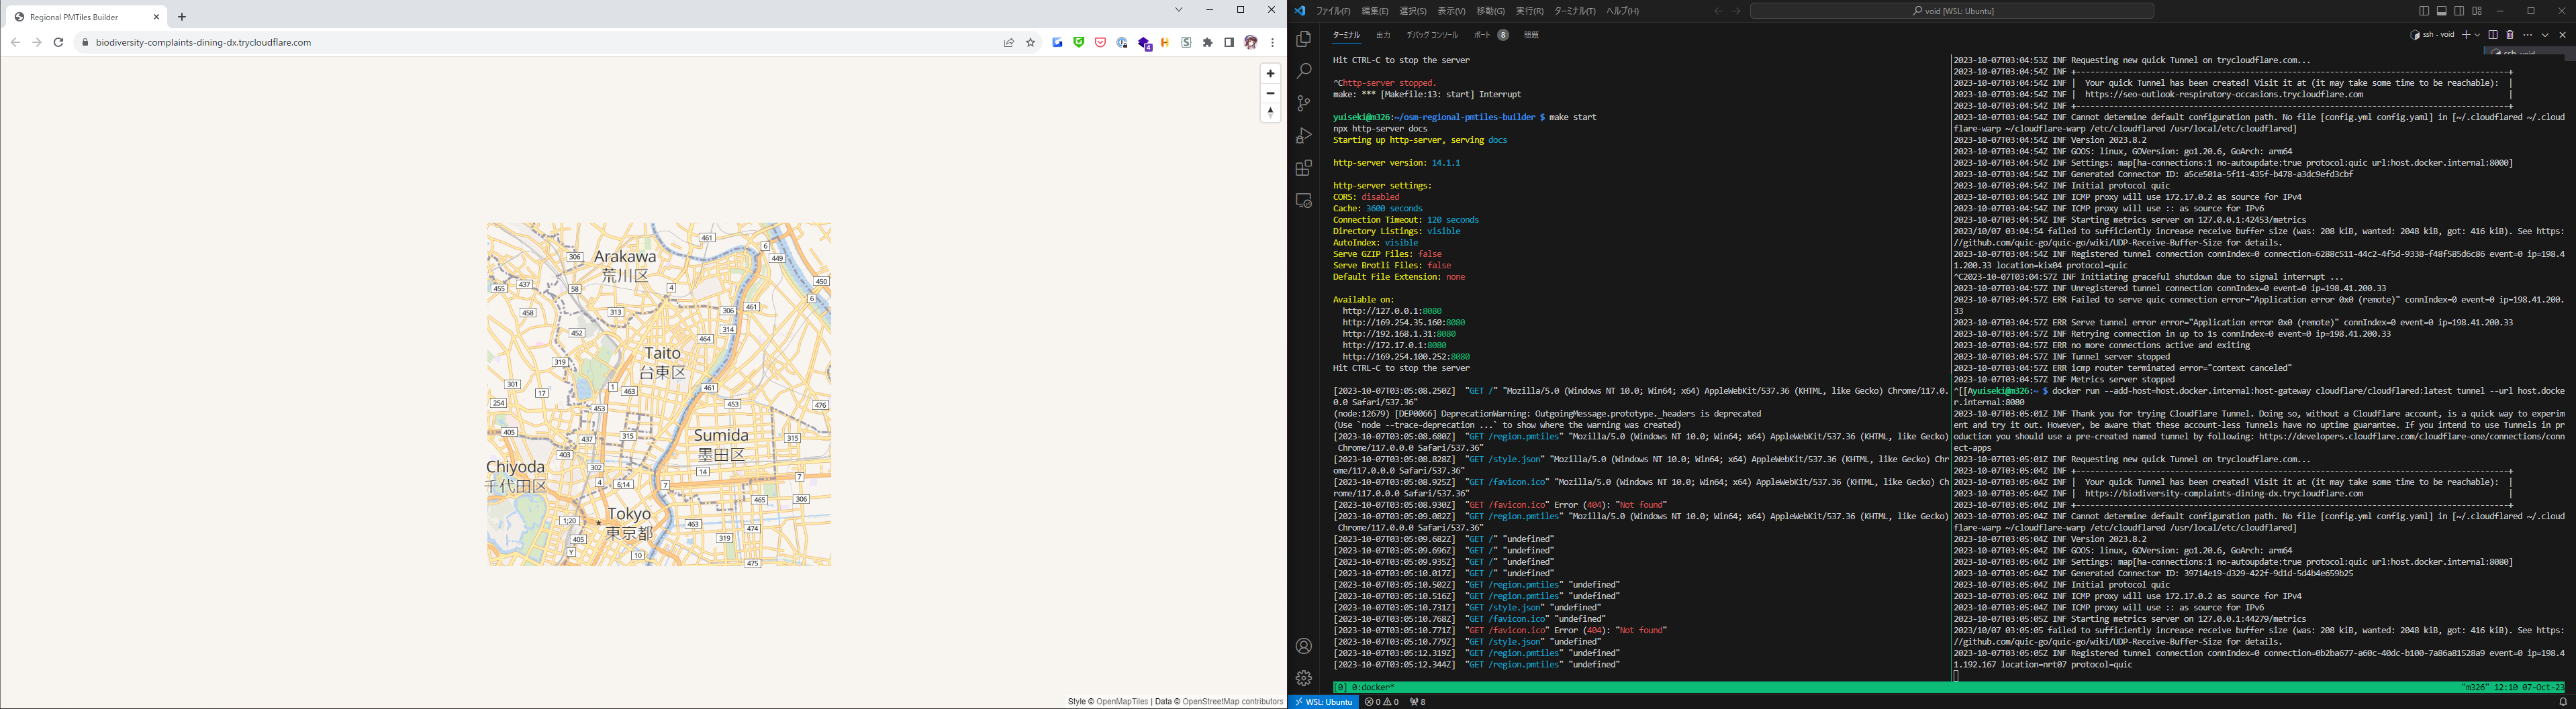Image resolution: width=2576 pixels, height=709 pixels.
Task: Open Chrome profile avatar
Action: [1251, 42]
